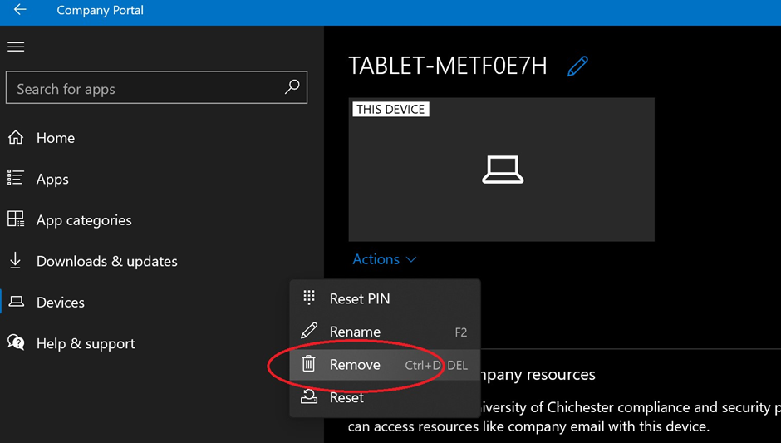Click the laptop device tile image
The image size is (781, 443).
[x=502, y=170]
